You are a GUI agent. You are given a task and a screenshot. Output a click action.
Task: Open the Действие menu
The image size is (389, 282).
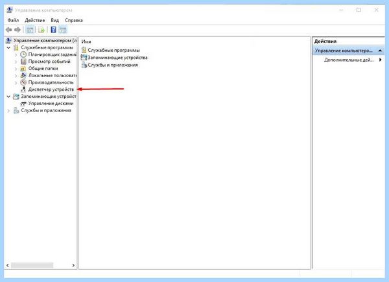tap(35, 20)
